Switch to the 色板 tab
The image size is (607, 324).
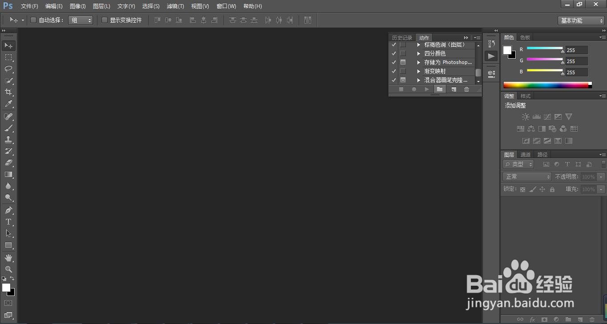click(525, 37)
